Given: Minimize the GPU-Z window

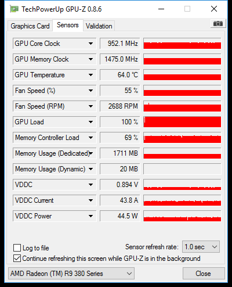Looking at the screenshot, I should pos(161,9).
